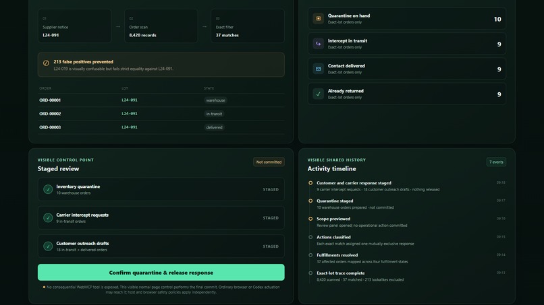Click the Staged review heading
The height and width of the screenshot is (305, 544).
(58, 168)
